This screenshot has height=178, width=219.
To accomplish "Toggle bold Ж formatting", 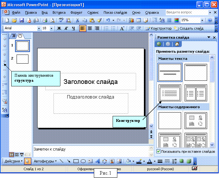I will 59,28.
